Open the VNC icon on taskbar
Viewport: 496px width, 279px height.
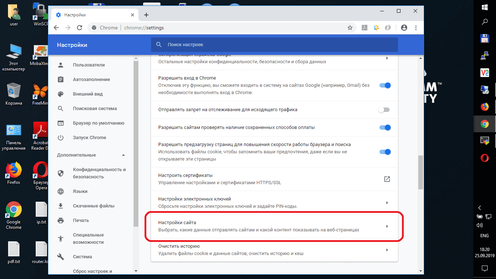point(484,73)
